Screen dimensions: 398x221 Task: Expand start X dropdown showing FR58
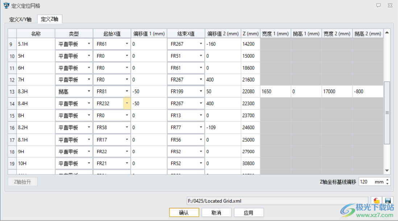127,127
